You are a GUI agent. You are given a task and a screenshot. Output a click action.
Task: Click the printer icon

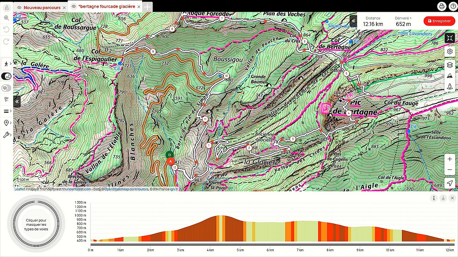pyautogui.click(x=442, y=6)
